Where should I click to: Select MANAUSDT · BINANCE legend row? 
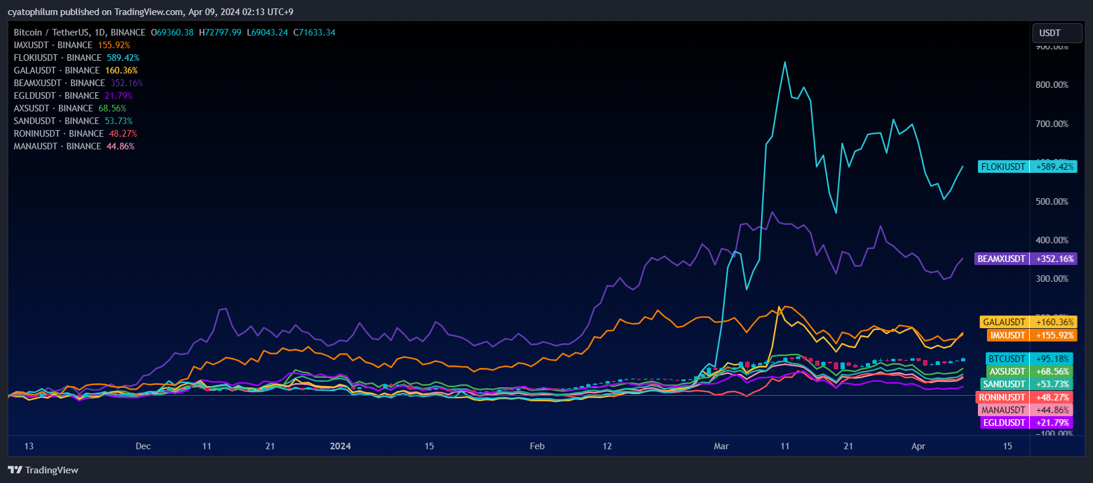coord(74,146)
